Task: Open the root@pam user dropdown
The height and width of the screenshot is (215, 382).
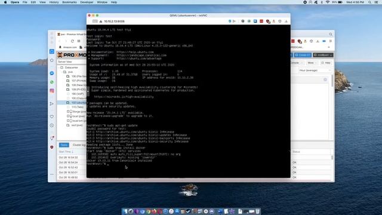Action: [323, 55]
